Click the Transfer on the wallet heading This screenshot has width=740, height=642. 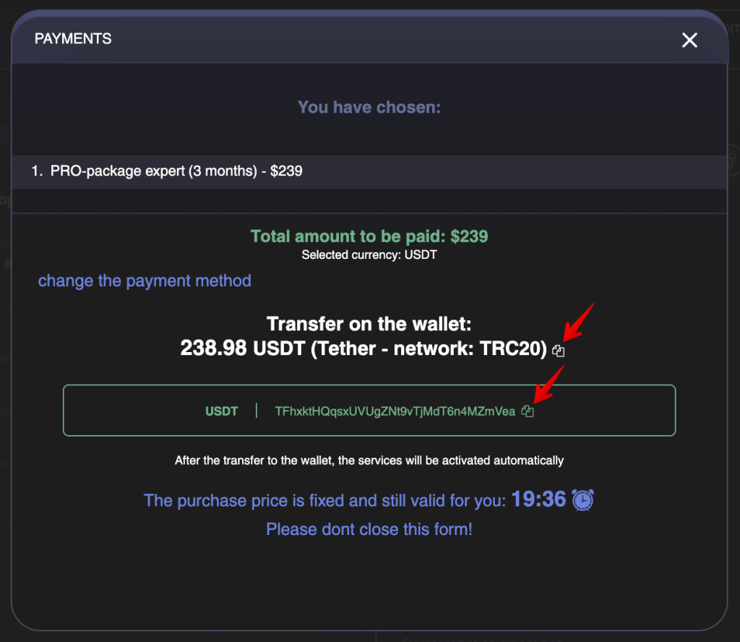(x=369, y=325)
